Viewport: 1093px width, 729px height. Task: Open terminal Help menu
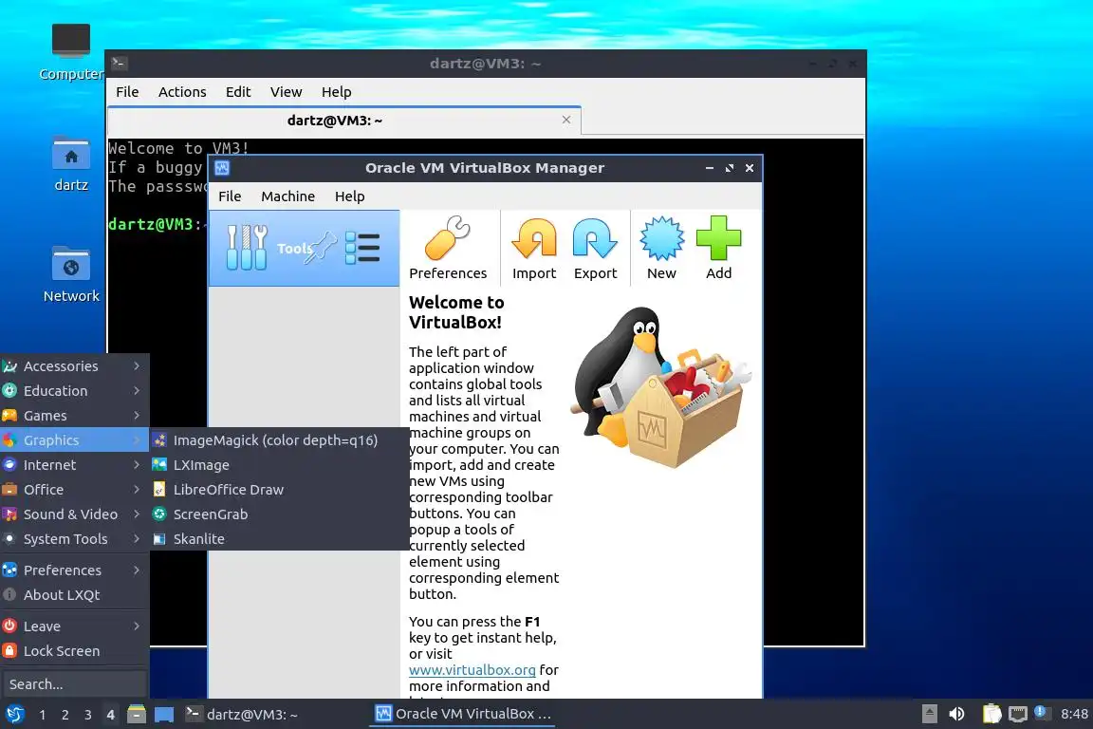(x=336, y=92)
